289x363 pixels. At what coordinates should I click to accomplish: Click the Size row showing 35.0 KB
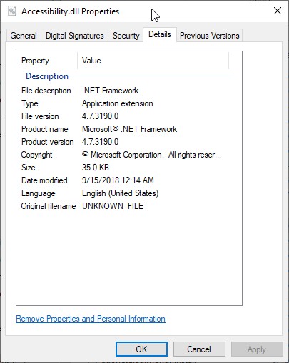point(128,168)
